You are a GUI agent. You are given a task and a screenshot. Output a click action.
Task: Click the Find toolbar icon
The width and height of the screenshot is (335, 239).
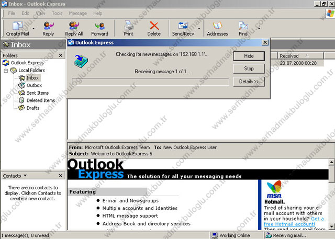(243, 26)
